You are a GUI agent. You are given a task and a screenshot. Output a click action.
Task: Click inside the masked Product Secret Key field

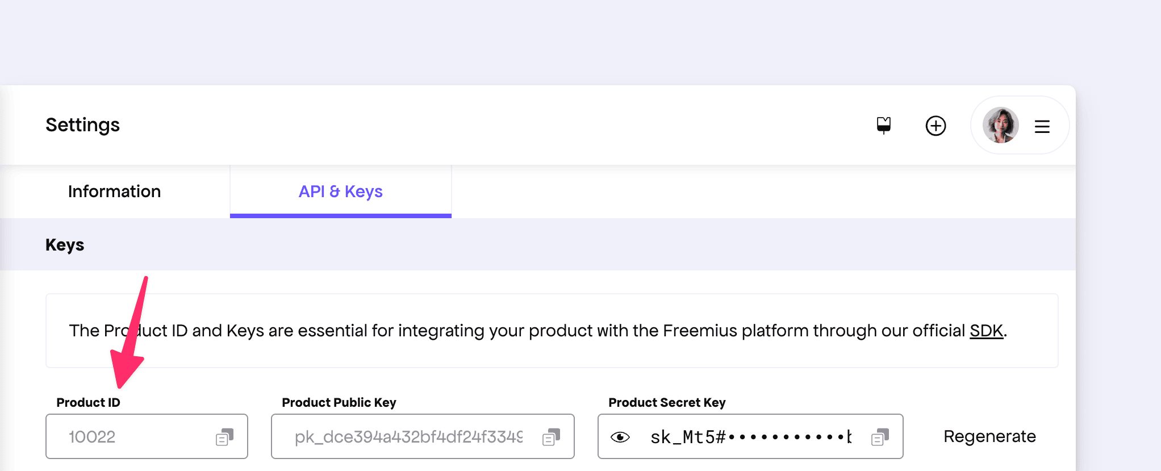750,437
